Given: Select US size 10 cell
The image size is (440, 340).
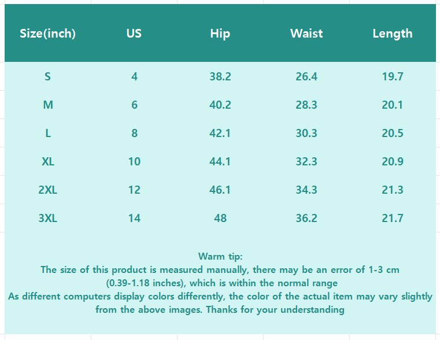Looking at the screenshot, I should 134,161.
